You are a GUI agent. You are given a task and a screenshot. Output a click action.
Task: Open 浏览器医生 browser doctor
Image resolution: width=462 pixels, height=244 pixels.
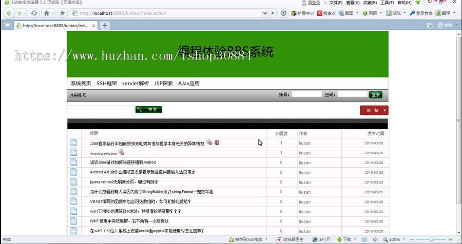click(x=290, y=239)
